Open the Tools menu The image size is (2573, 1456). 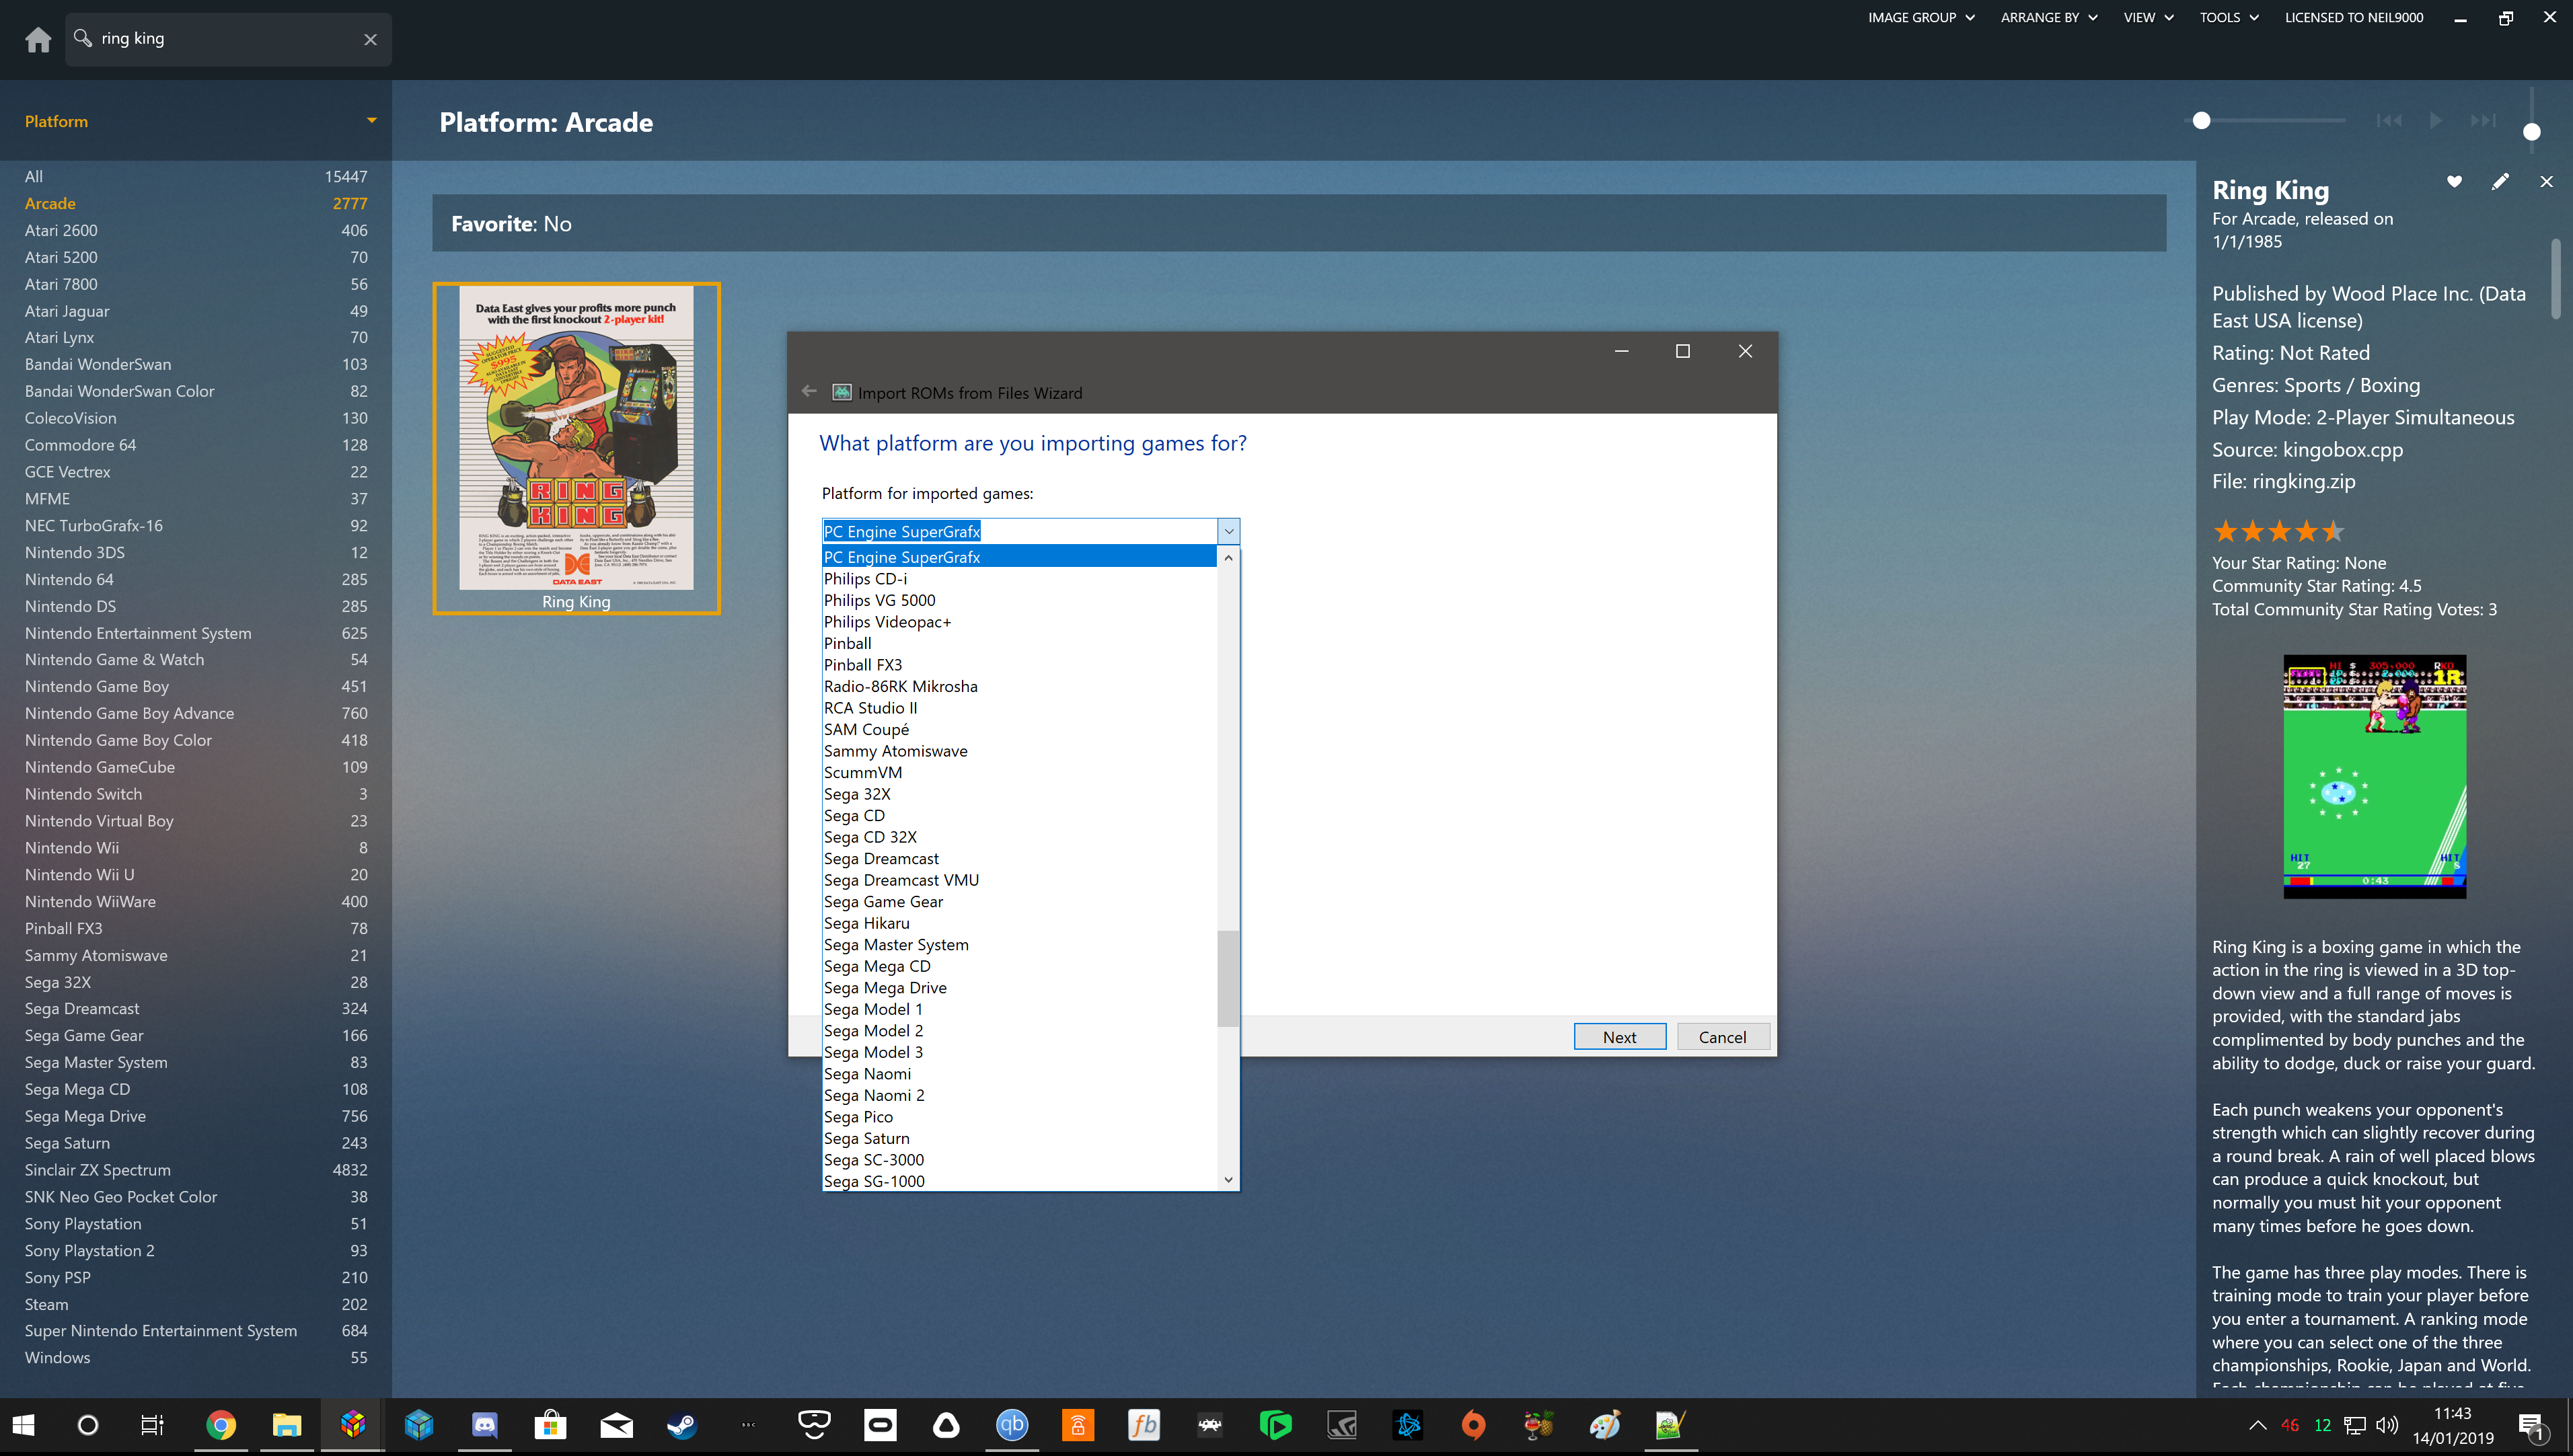coord(2228,17)
